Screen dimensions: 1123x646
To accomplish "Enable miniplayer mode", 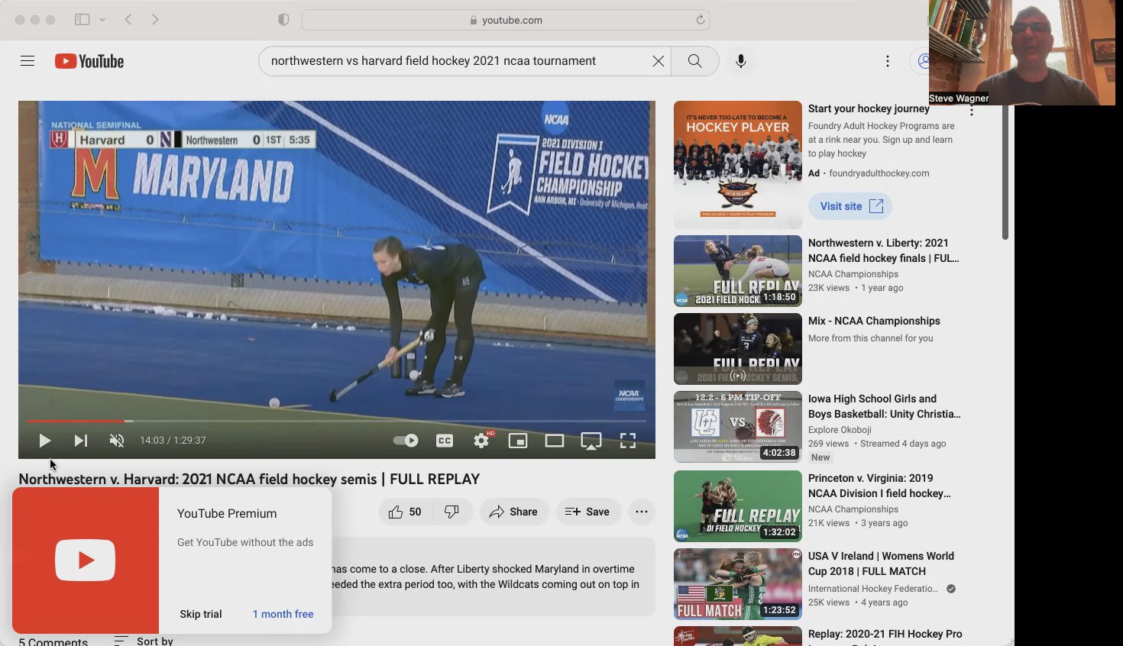I will pos(518,441).
